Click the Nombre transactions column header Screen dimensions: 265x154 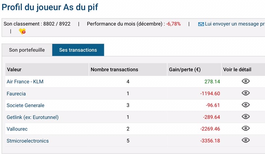(114, 69)
